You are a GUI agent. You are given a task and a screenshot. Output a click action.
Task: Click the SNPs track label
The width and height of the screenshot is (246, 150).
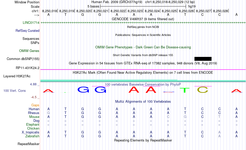coord(35,43)
